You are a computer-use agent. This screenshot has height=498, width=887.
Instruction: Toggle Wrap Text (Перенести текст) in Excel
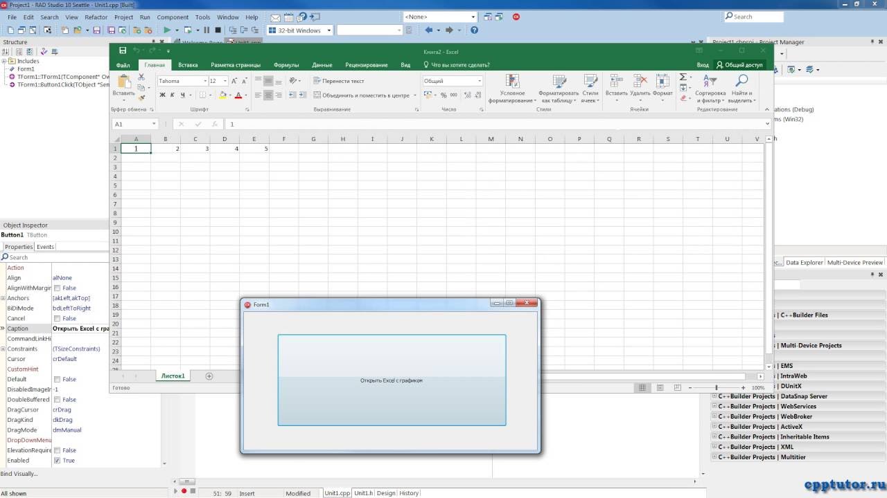tap(338, 81)
